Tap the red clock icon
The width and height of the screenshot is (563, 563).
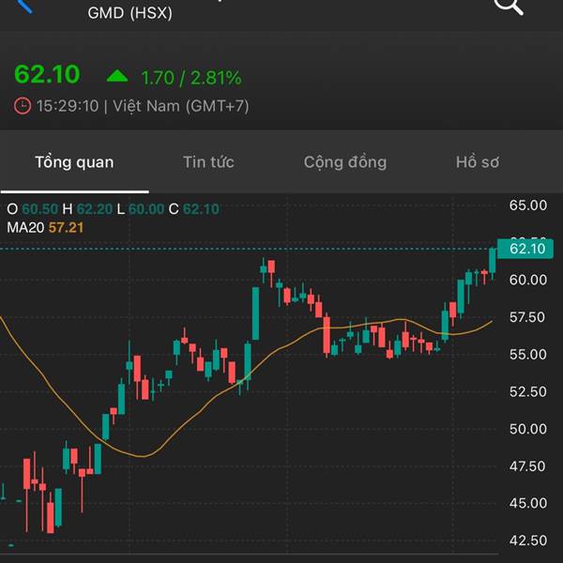click(x=23, y=106)
